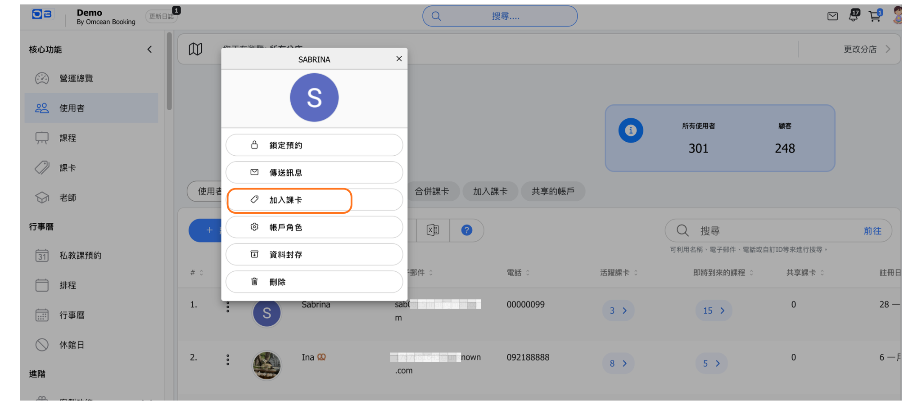Switch to the 共享的帳戶 tab
Viewport: 922px width, 405px height.
pyautogui.click(x=553, y=191)
